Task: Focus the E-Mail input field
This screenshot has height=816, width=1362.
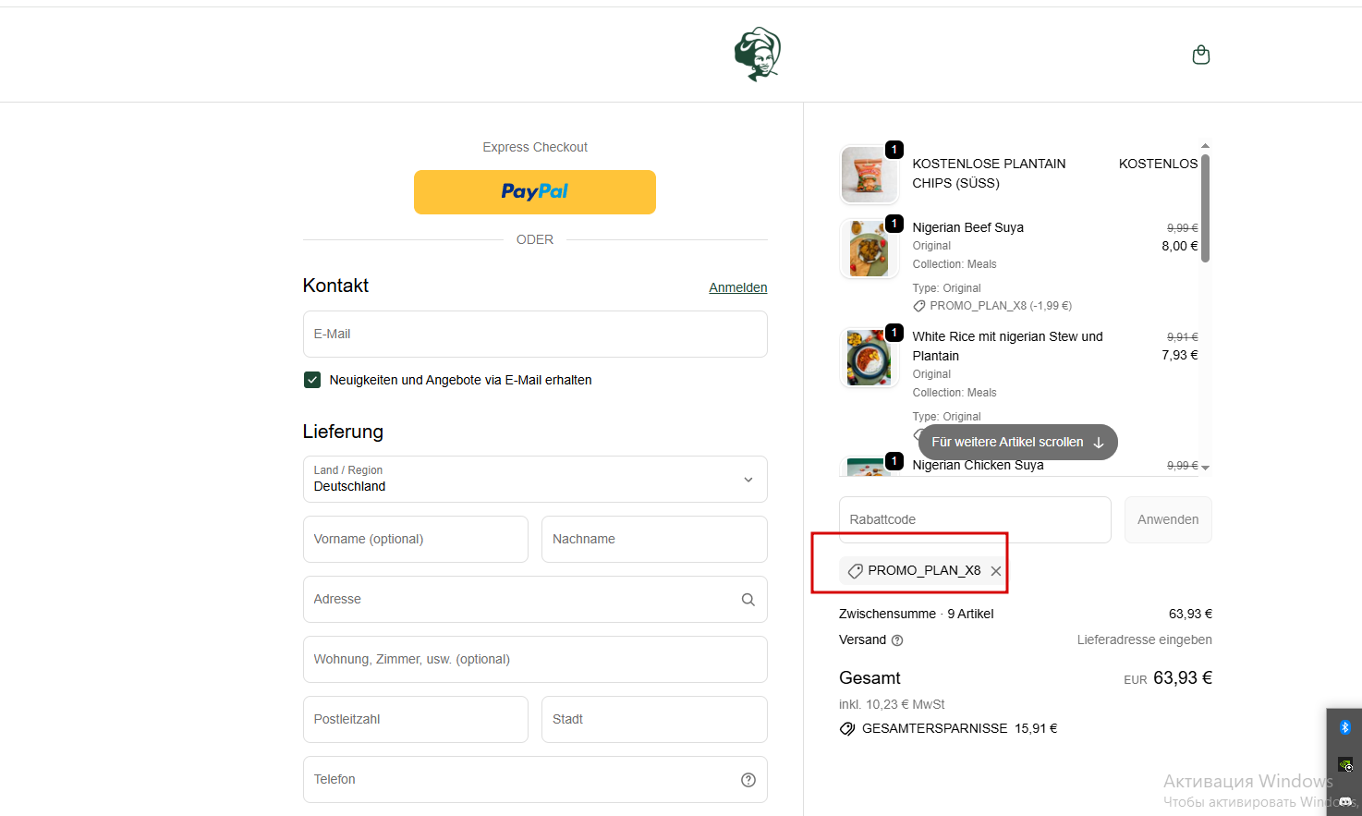Action: 535,334
